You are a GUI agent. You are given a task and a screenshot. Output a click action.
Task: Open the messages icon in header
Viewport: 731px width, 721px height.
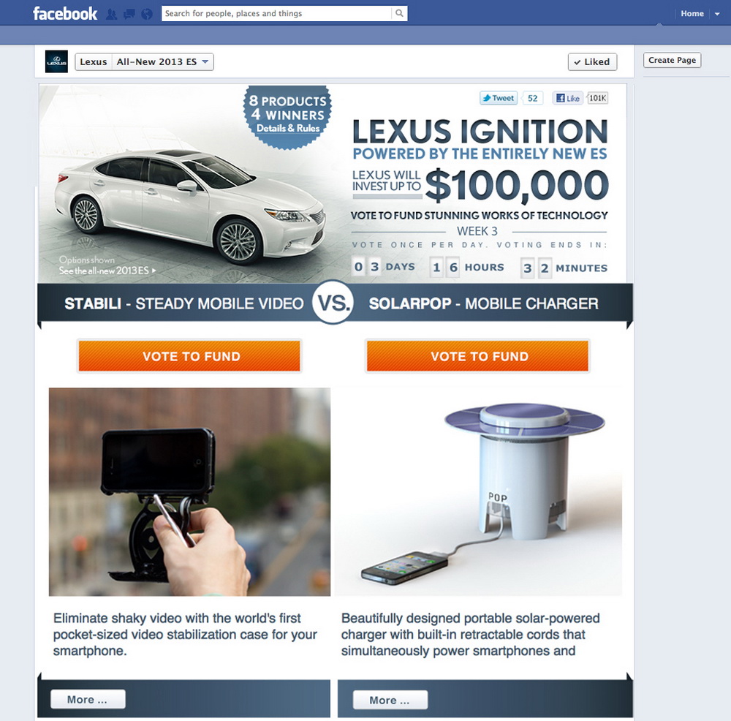click(x=129, y=14)
